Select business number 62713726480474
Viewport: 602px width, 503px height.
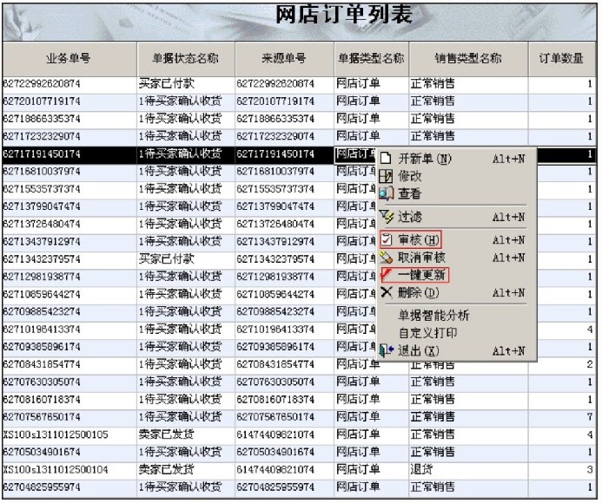coord(42,224)
